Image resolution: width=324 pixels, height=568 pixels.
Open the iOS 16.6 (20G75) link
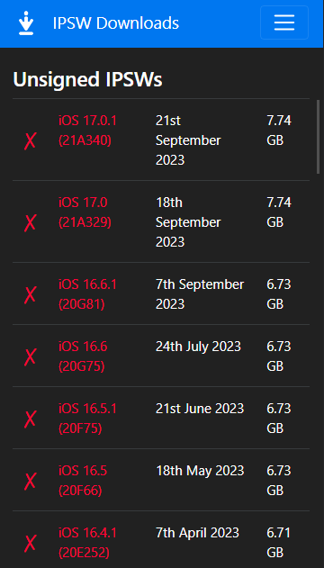coord(83,356)
